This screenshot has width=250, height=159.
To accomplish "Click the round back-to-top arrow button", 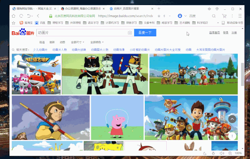I will pos(232,119).
